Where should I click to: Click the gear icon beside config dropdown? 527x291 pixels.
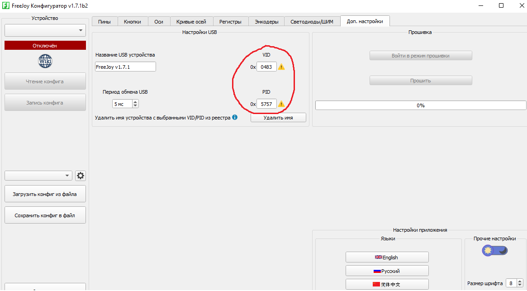coord(81,176)
